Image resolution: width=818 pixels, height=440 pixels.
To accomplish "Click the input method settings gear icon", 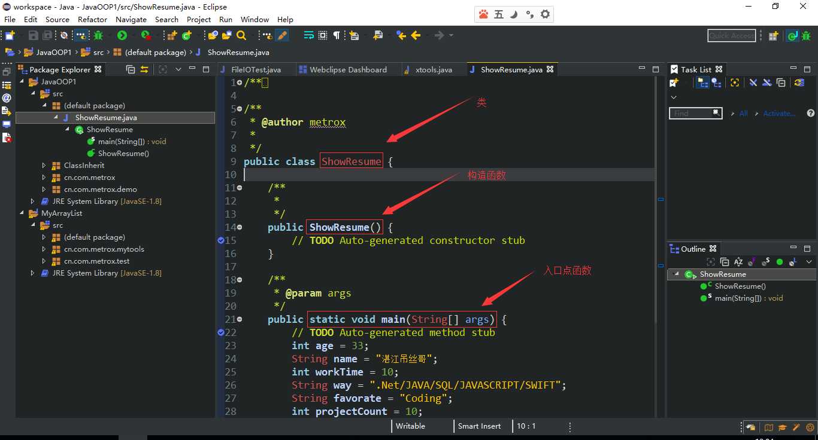I will (x=545, y=14).
